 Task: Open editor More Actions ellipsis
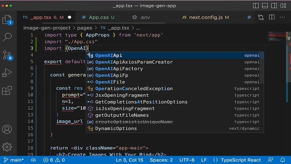click(x=282, y=17)
